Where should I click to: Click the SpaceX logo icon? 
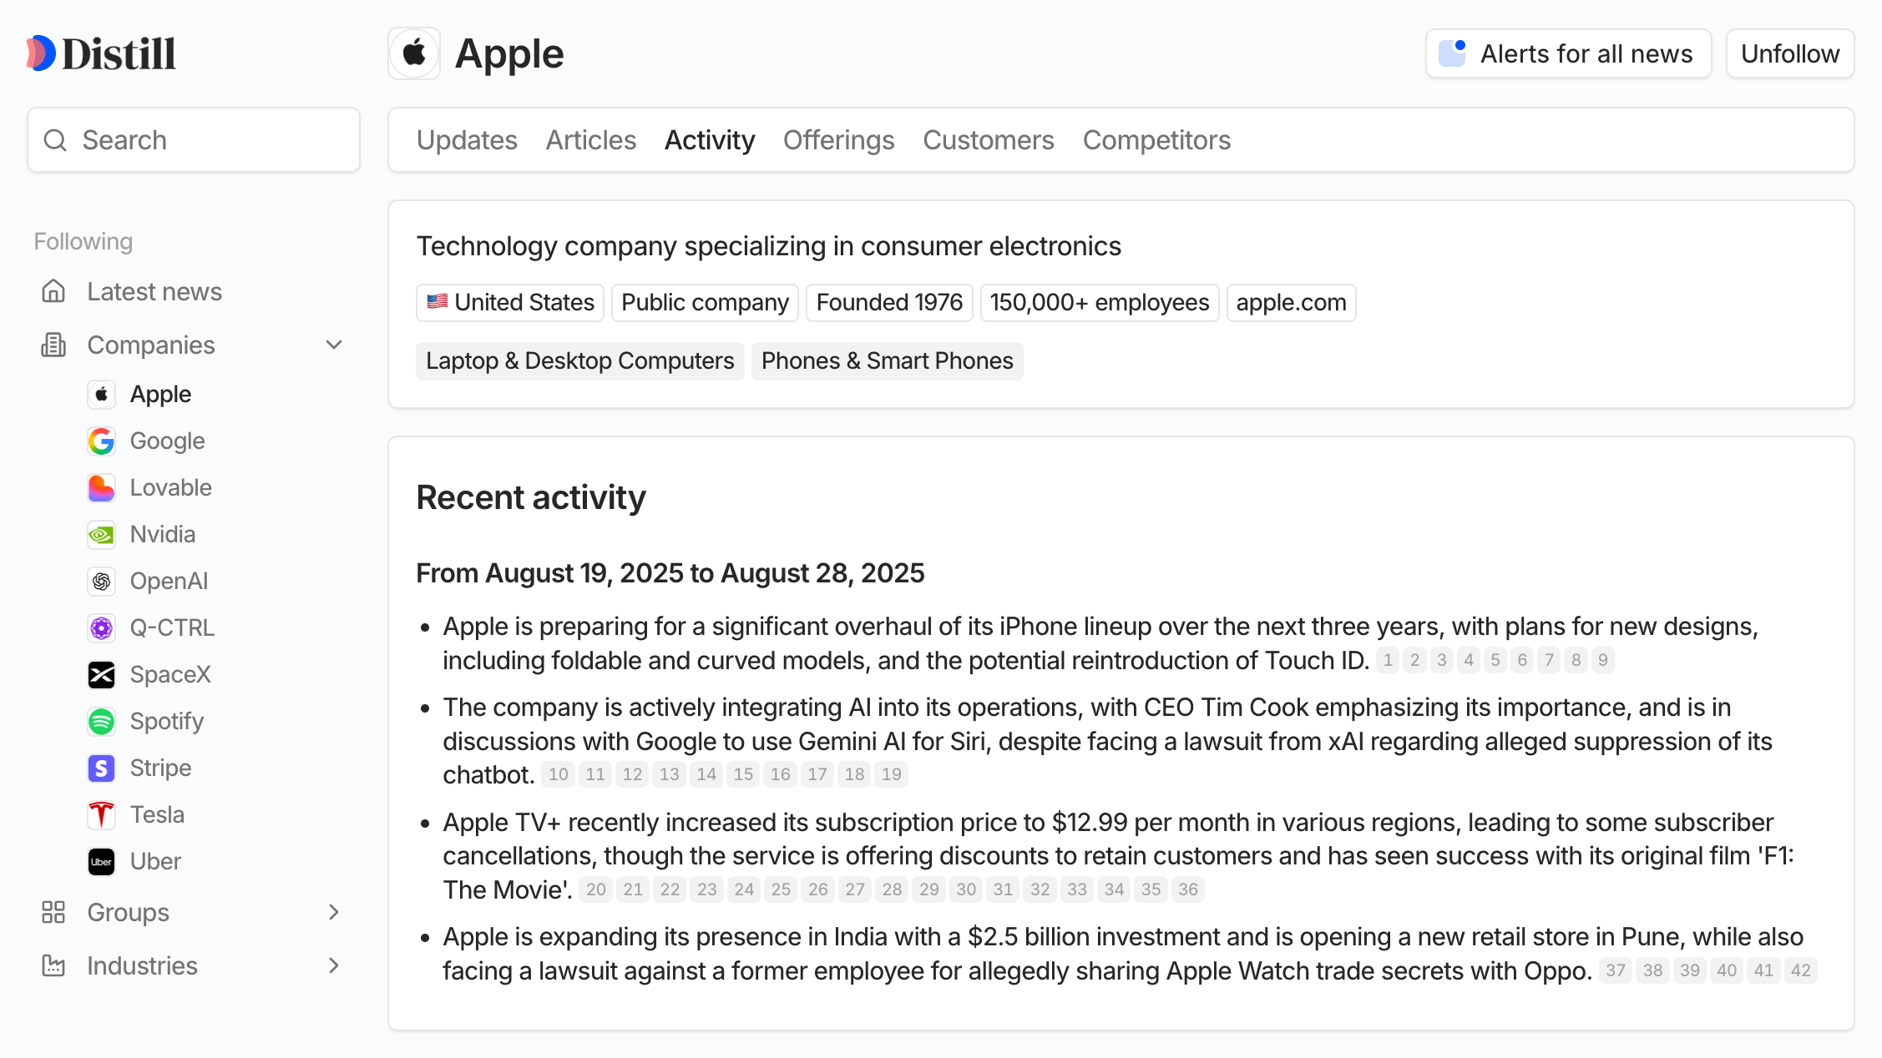[x=101, y=675]
